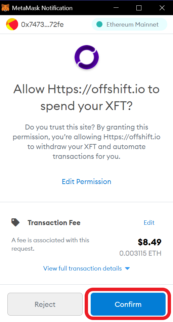Click the purple Offshift logo icon
This screenshot has height=322, width=173.
87,57
